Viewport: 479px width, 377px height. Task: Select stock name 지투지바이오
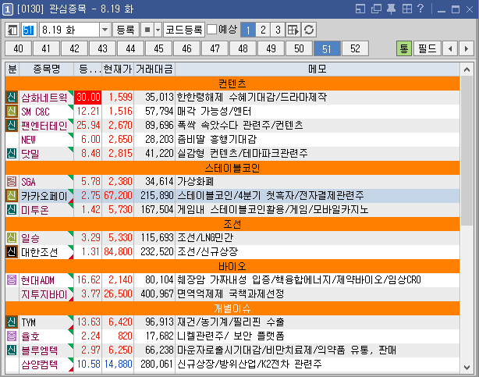pyautogui.click(x=44, y=294)
